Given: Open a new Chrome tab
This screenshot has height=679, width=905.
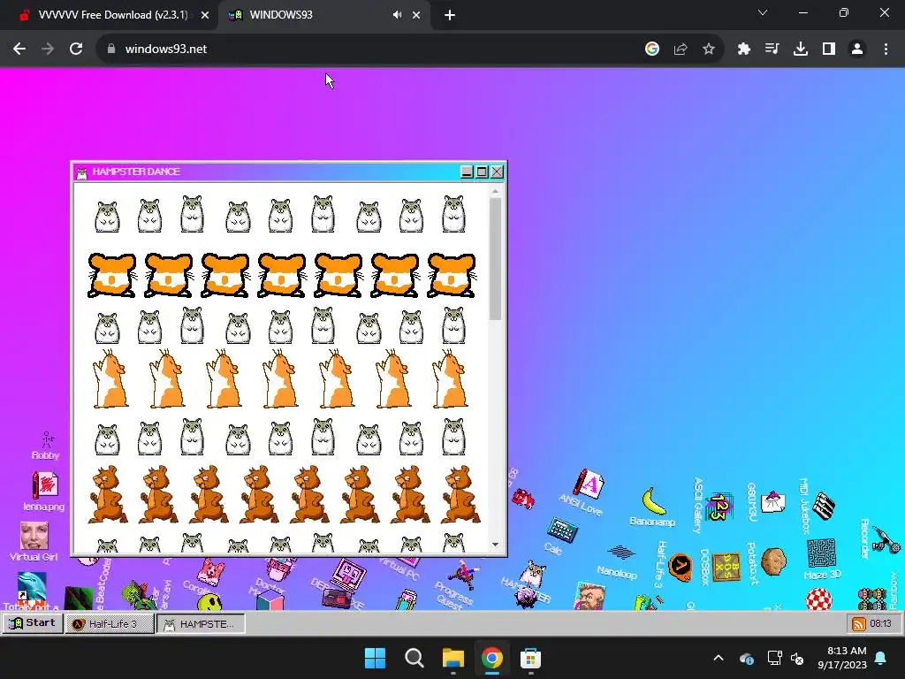Looking at the screenshot, I should click(450, 15).
